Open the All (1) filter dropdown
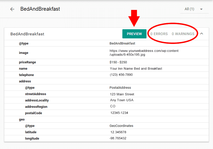This screenshot has height=149, width=213. coord(194,9)
